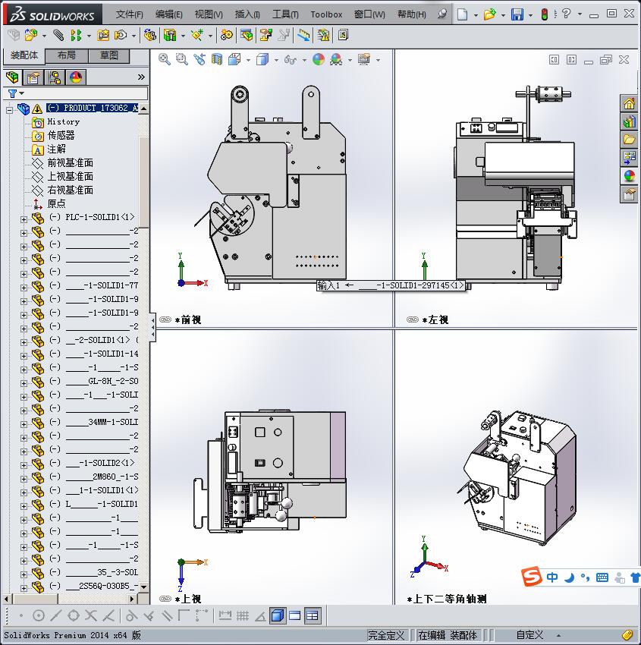Screen dimensions: 641x645
Task: Open Design Library icon in task pane
Action: [629, 121]
